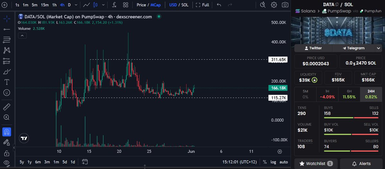
Task: Select the 15m timeframe
Action: pyautogui.click(x=45, y=5)
